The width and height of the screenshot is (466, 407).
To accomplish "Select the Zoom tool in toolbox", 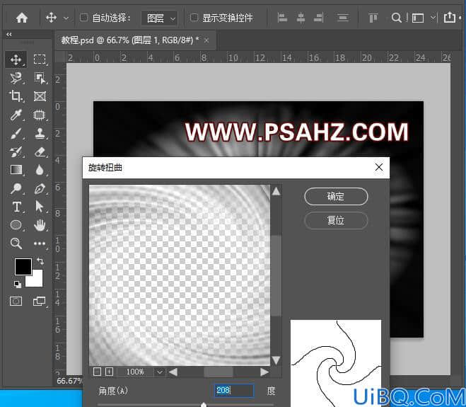I will tap(16, 243).
